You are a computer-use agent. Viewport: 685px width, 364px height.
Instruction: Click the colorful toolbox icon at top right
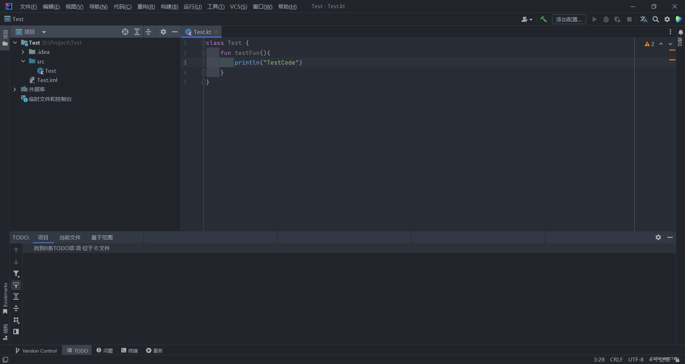(x=679, y=19)
